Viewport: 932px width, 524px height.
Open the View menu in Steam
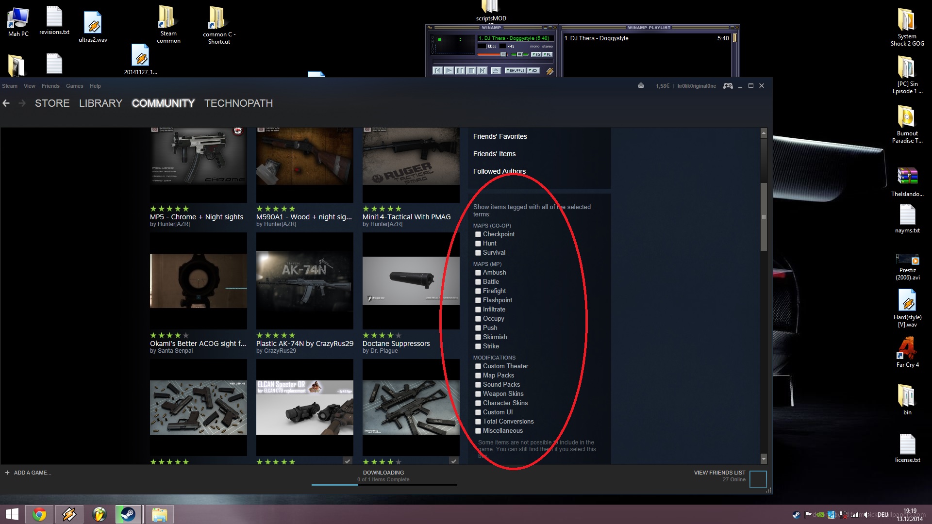[30, 86]
